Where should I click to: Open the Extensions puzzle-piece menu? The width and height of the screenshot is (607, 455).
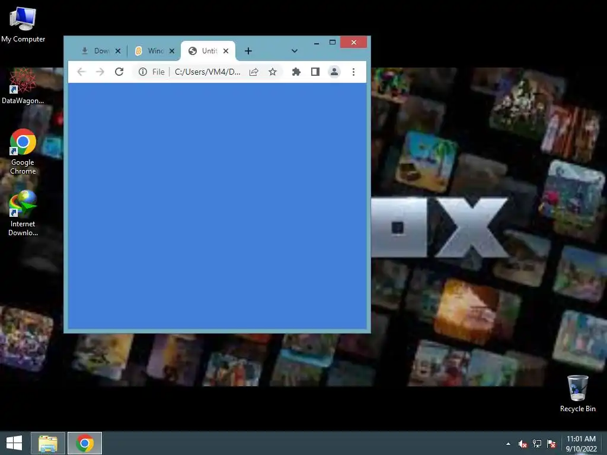[x=296, y=72]
